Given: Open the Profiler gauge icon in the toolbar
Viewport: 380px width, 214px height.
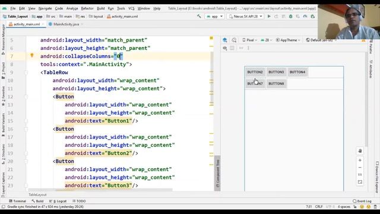Looking at the screenshot, I should click(x=305, y=17).
